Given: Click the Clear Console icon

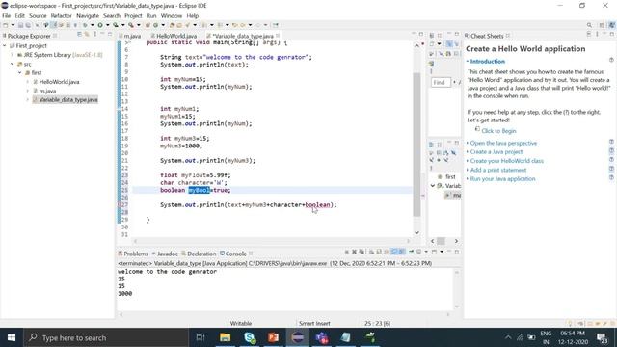Looking at the screenshot, I should [371, 252].
